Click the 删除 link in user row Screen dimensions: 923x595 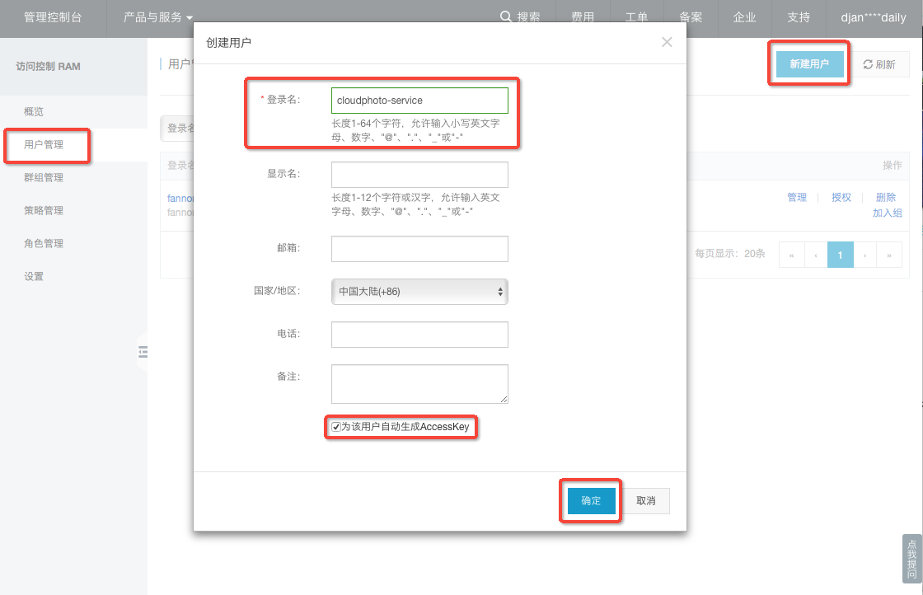(885, 197)
